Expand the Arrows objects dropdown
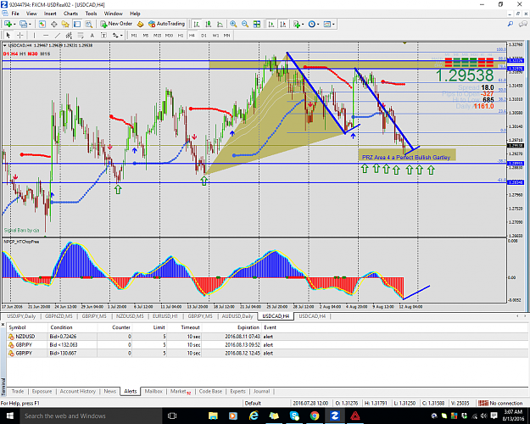The image size is (530, 424). 121,36
